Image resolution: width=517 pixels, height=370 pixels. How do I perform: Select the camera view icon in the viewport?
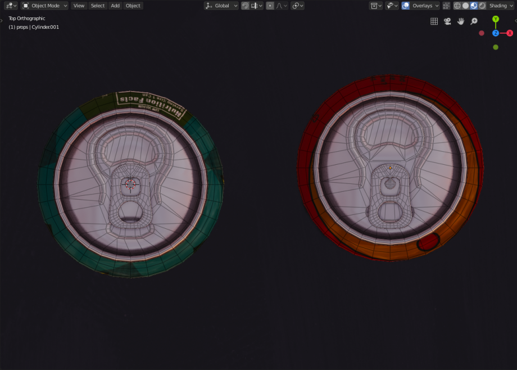tap(447, 21)
